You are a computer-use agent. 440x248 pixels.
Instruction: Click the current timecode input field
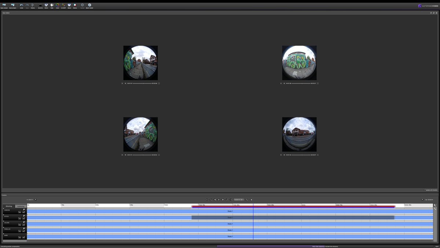pos(239,200)
